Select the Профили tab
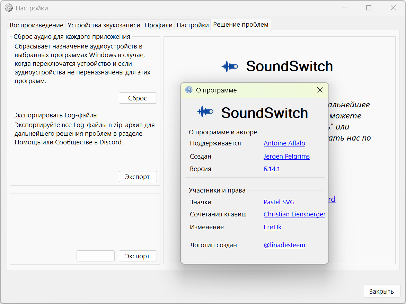 [158, 25]
